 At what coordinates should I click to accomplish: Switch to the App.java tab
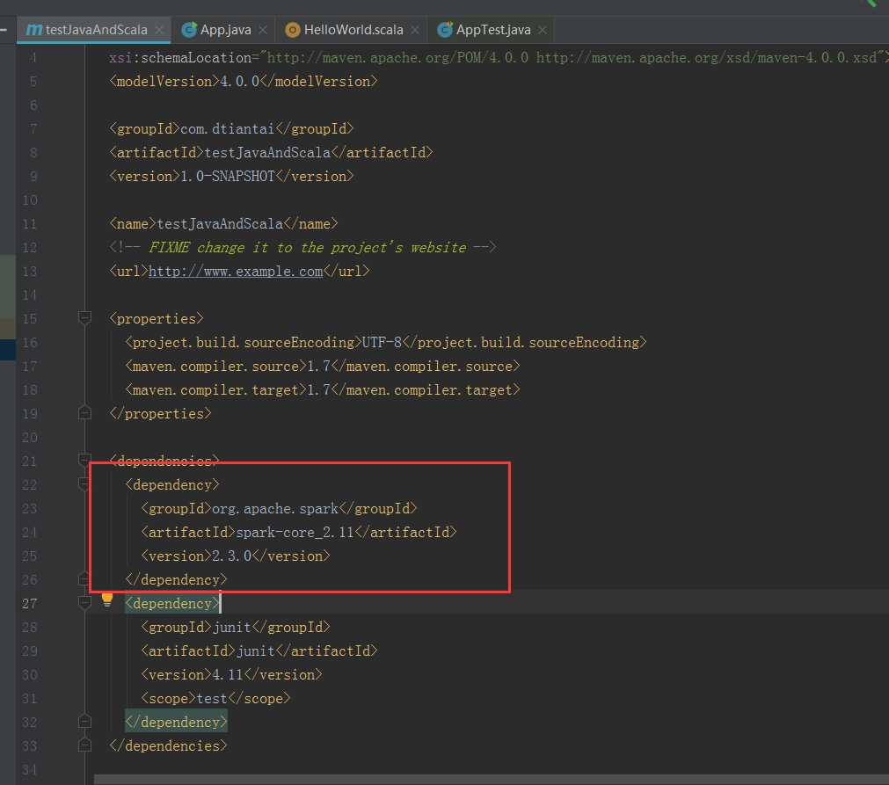[x=225, y=30]
